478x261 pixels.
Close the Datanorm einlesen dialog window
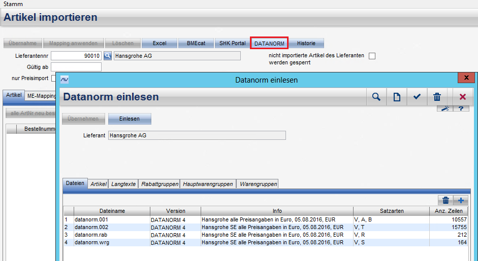(466, 78)
